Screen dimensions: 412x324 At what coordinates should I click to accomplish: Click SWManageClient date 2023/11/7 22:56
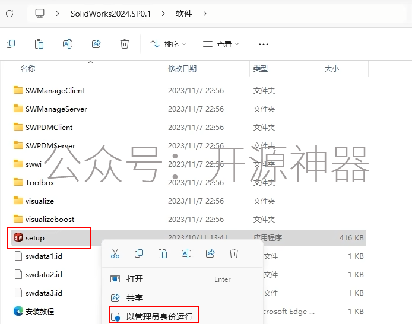pos(196,91)
